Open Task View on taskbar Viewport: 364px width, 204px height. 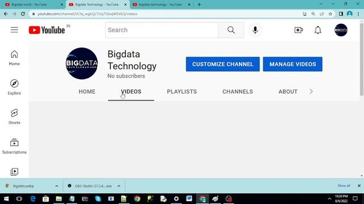(19, 199)
